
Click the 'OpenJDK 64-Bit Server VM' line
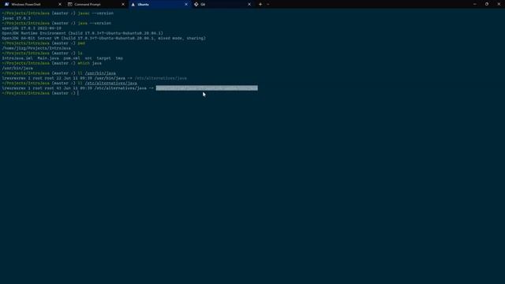(x=103, y=39)
